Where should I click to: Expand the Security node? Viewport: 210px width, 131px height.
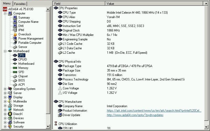tap(5, 127)
